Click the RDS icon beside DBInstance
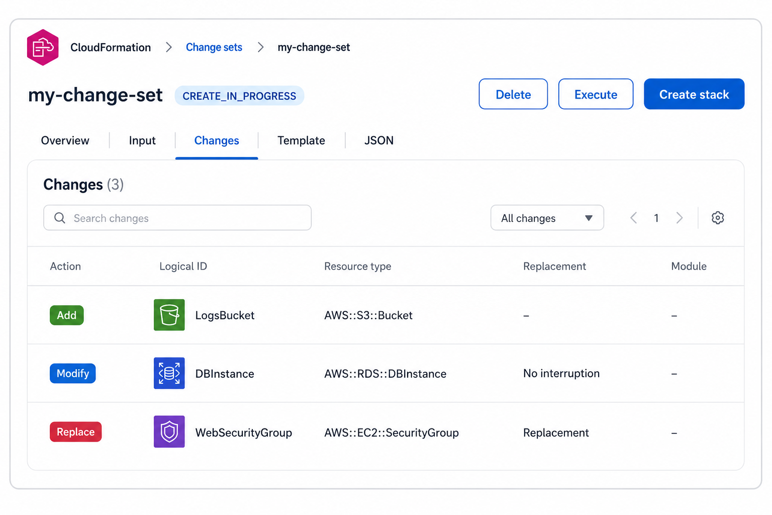Image resolution: width=772 pixels, height=515 pixels. (x=169, y=373)
